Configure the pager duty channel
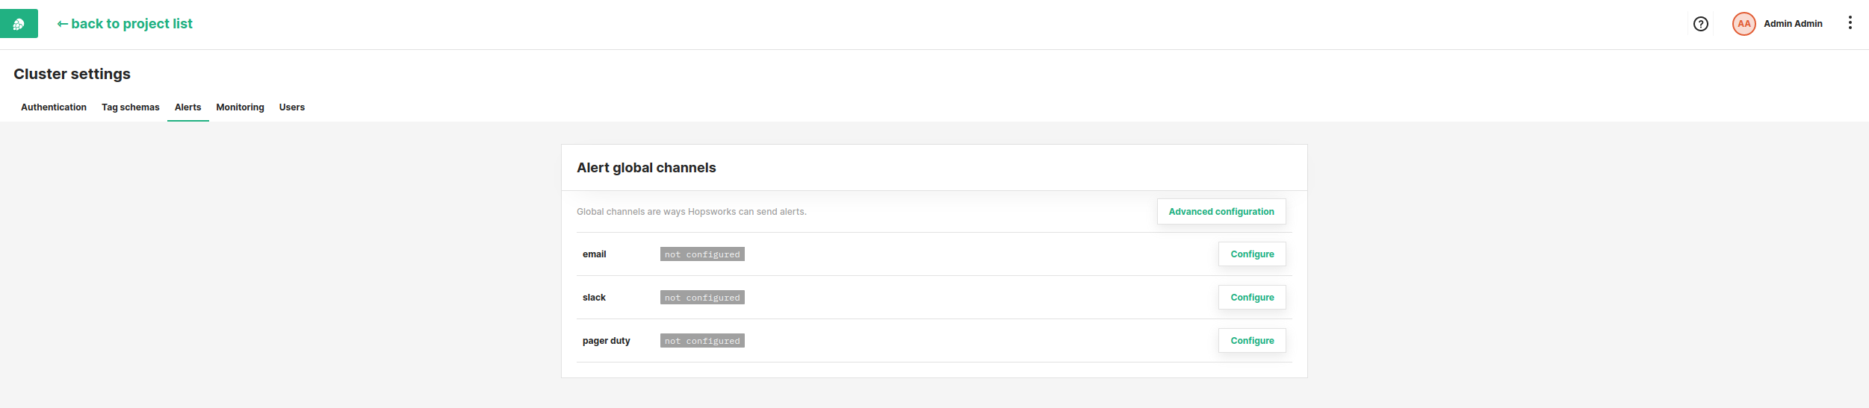 tap(1252, 341)
